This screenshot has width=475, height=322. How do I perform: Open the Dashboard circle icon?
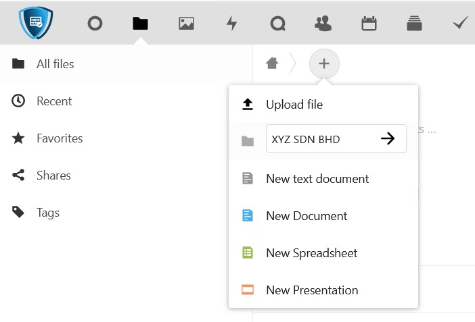click(95, 24)
